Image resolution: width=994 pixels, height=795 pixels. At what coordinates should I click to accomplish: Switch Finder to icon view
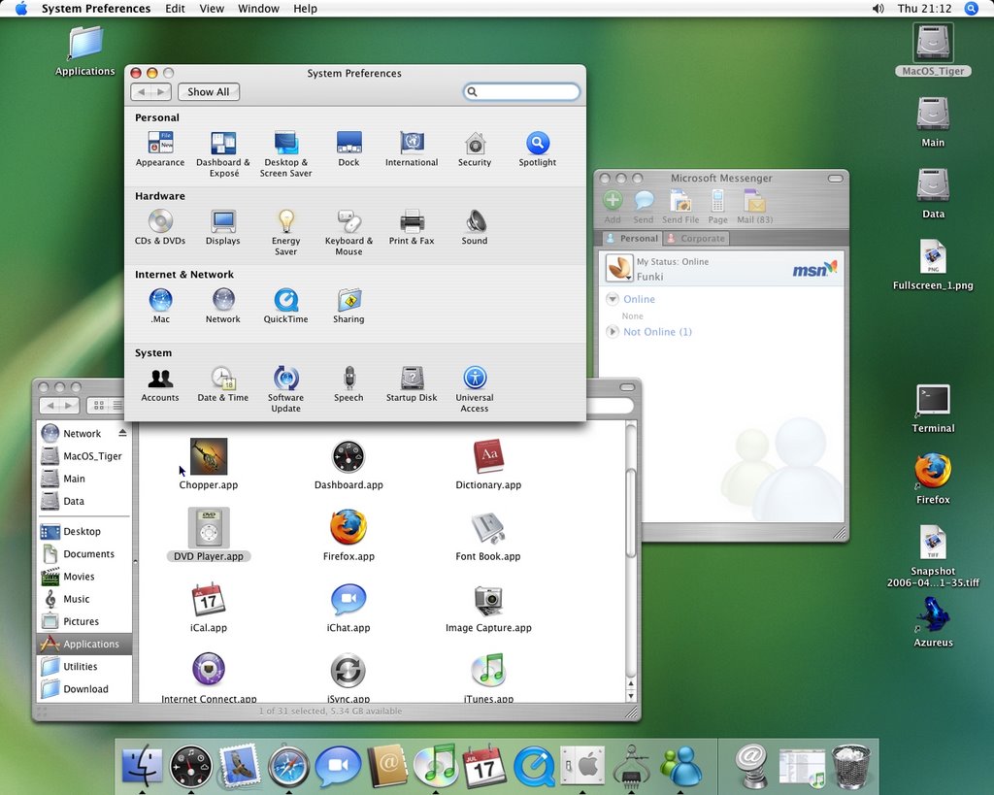[99, 405]
